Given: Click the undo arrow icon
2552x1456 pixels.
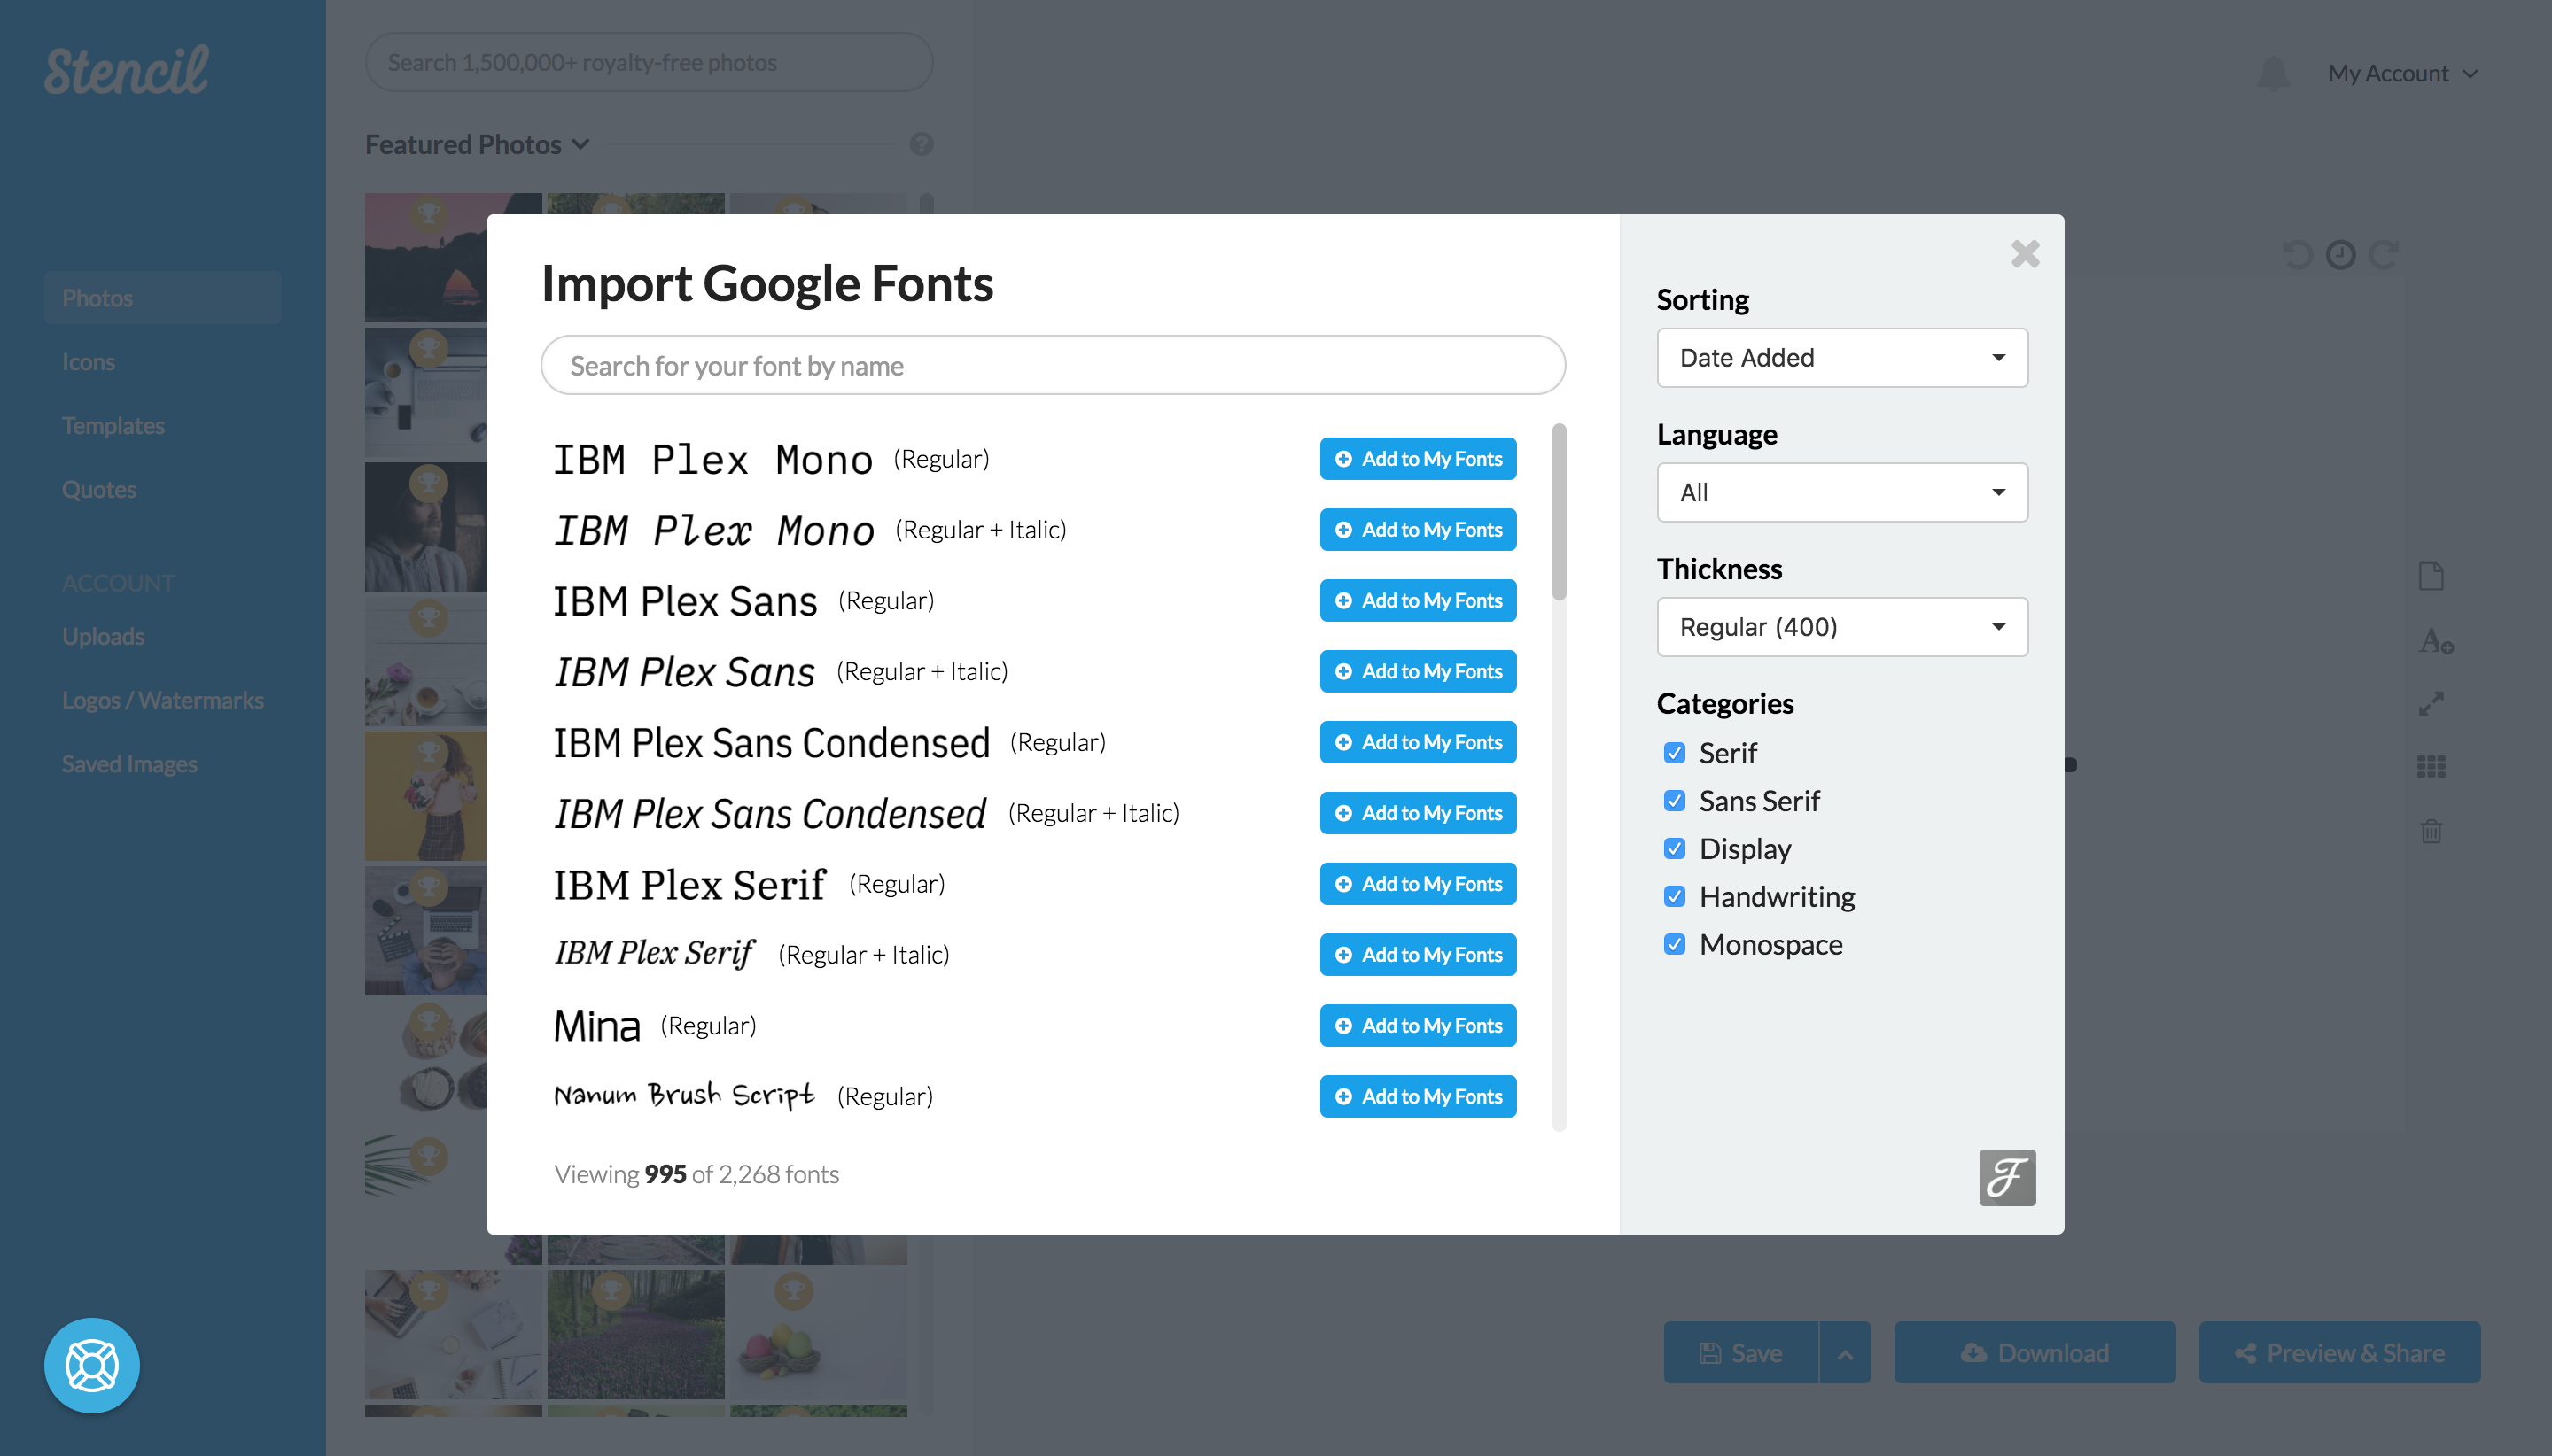Looking at the screenshot, I should point(2297,255).
